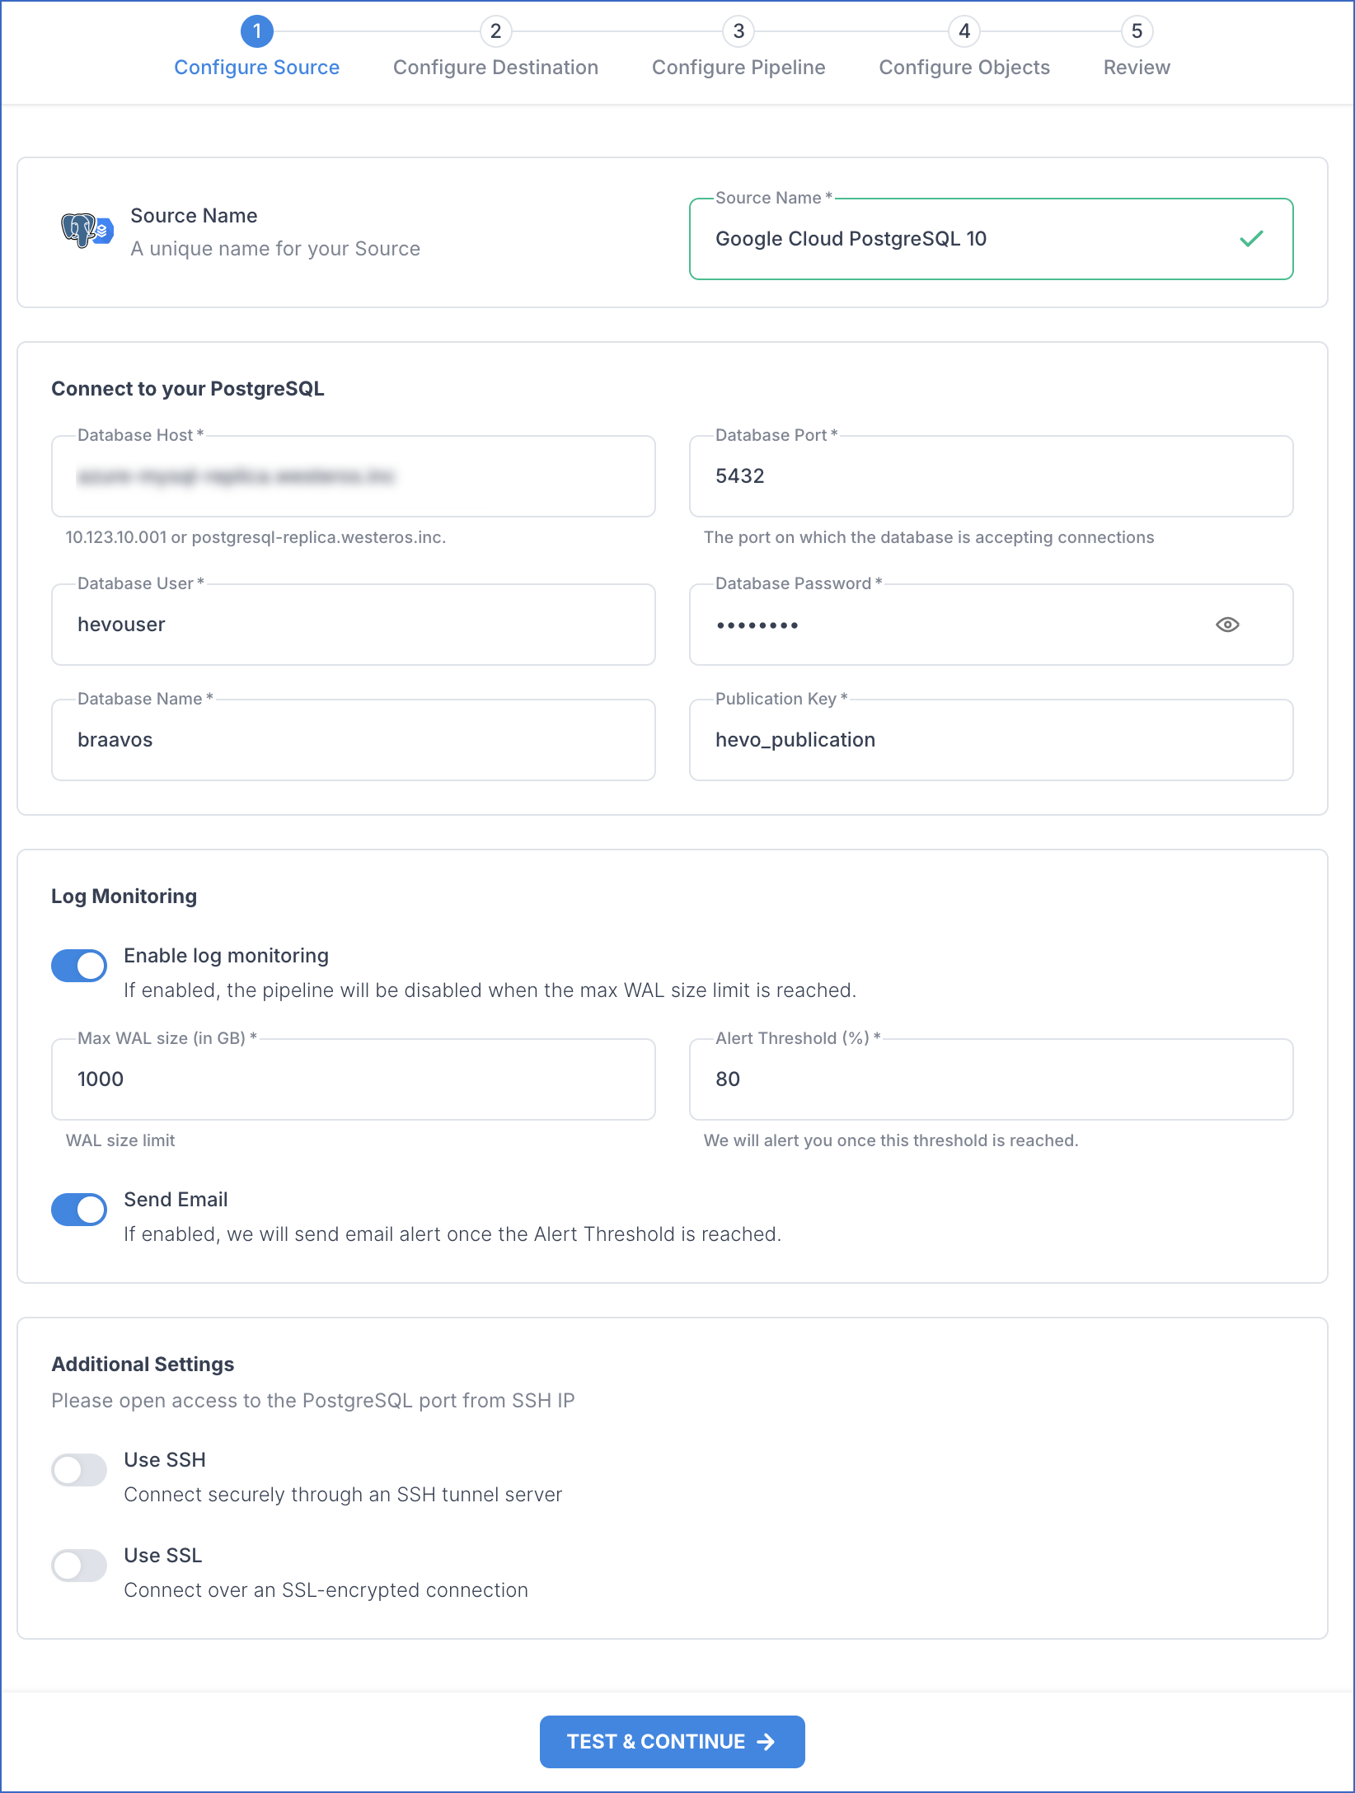Click step 2 circle icon
The height and width of the screenshot is (1793, 1355).
click(495, 31)
